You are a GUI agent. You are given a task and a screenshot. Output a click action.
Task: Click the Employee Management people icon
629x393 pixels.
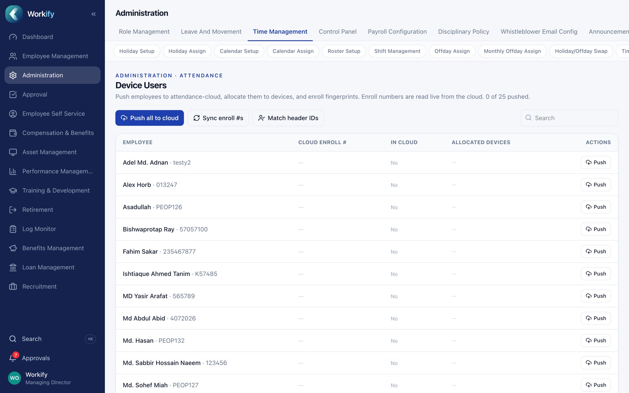(13, 56)
